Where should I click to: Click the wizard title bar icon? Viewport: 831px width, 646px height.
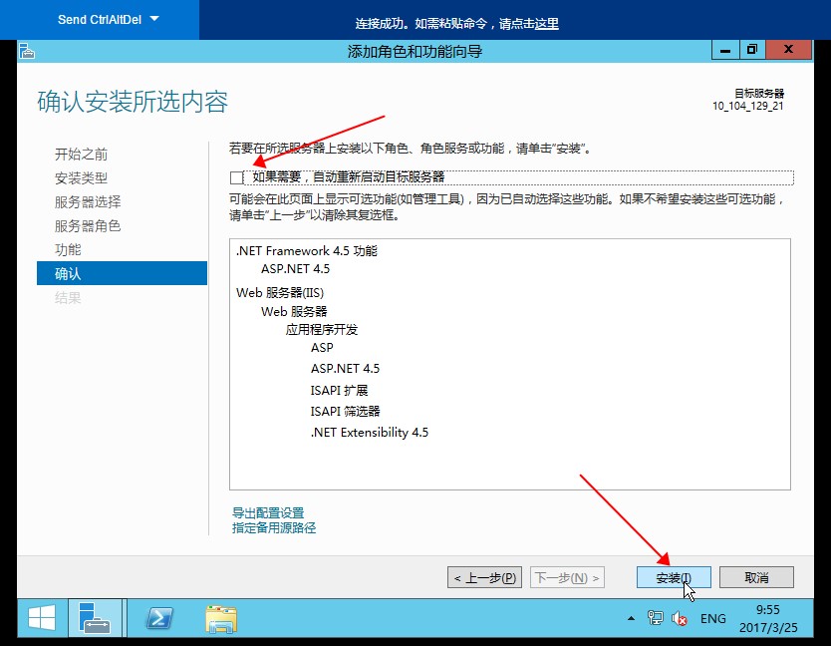click(27, 52)
